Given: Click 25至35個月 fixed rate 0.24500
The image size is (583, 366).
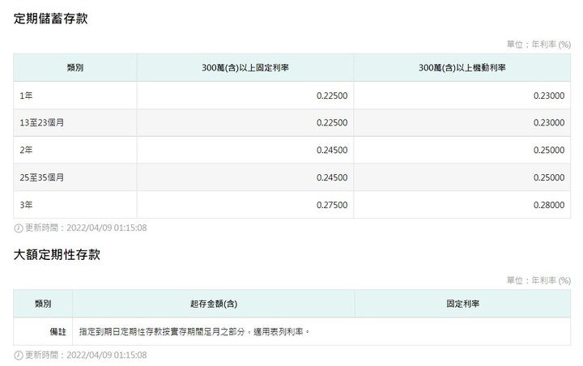Looking at the screenshot, I should pyautogui.click(x=332, y=177).
